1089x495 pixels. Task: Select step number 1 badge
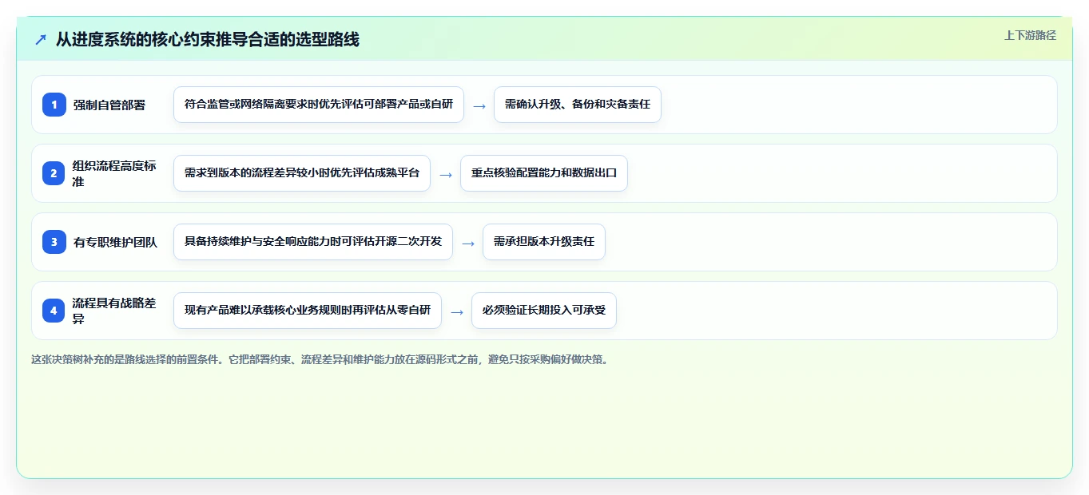[x=54, y=105]
